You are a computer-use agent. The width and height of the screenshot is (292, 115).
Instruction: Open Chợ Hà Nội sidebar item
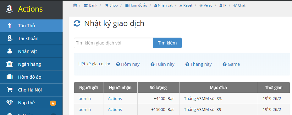[31, 90]
